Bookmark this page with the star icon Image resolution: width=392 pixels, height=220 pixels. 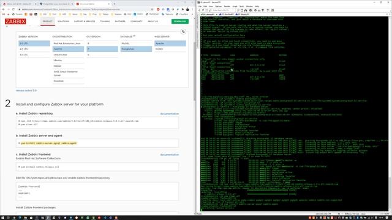click(152, 9)
